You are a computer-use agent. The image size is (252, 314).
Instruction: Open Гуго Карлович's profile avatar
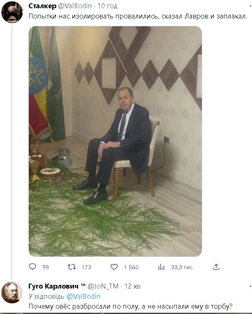click(x=12, y=292)
